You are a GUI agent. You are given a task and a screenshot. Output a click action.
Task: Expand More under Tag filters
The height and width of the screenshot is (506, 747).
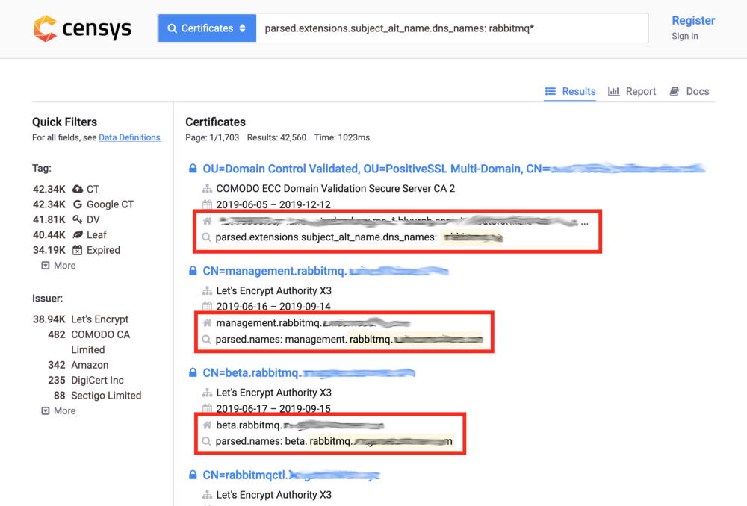click(x=58, y=266)
